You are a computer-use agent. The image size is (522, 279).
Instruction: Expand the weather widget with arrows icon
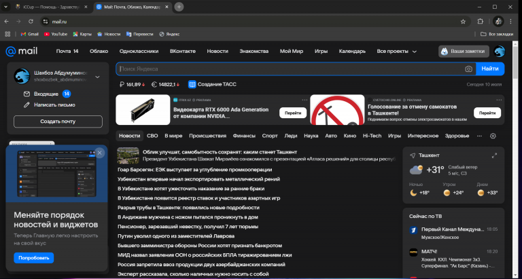click(x=494, y=155)
